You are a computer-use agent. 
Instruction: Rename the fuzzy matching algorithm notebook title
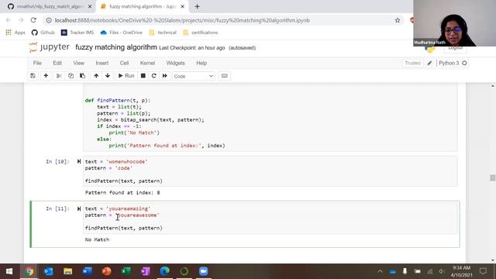(x=116, y=47)
